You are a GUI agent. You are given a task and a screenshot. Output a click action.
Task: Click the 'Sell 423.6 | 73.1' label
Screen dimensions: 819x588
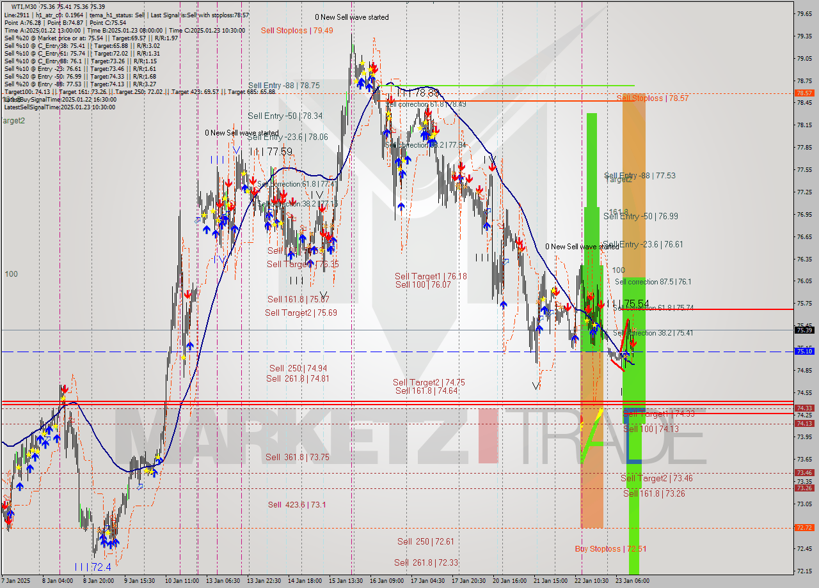point(297,505)
